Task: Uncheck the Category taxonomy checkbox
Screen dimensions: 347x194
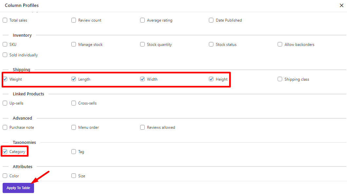Action: click(x=5, y=151)
